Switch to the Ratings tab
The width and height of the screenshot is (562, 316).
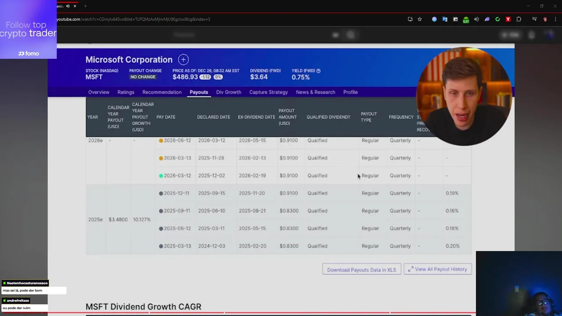pyautogui.click(x=126, y=92)
